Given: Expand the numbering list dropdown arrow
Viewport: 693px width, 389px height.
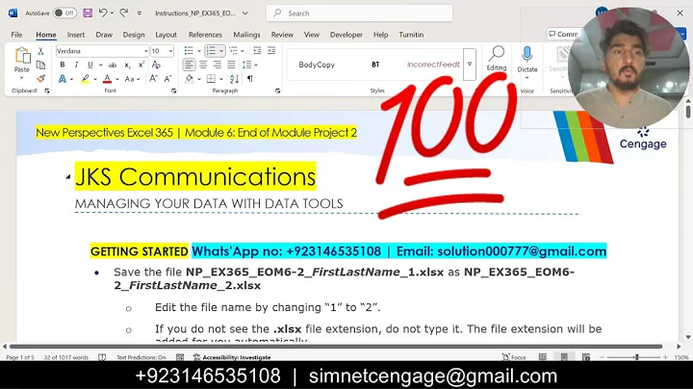Looking at the screenshot, I should (x=221, y=51).
